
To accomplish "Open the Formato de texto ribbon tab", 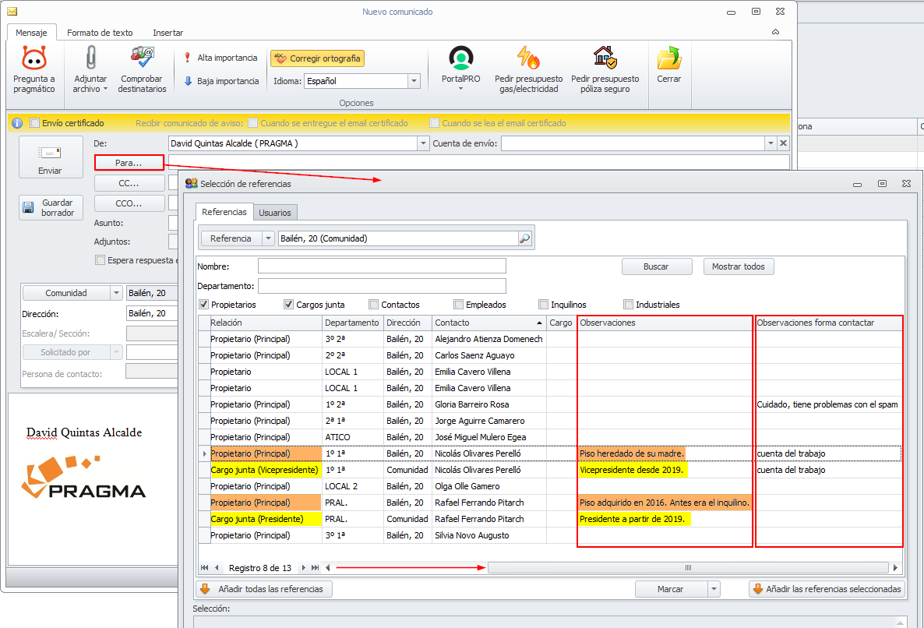I will pyautogui.click(x=100, y=33).
